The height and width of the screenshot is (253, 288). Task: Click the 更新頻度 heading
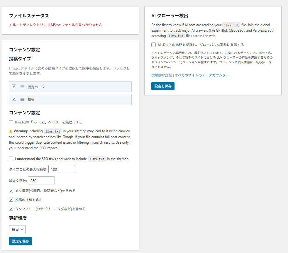point(18,218)
